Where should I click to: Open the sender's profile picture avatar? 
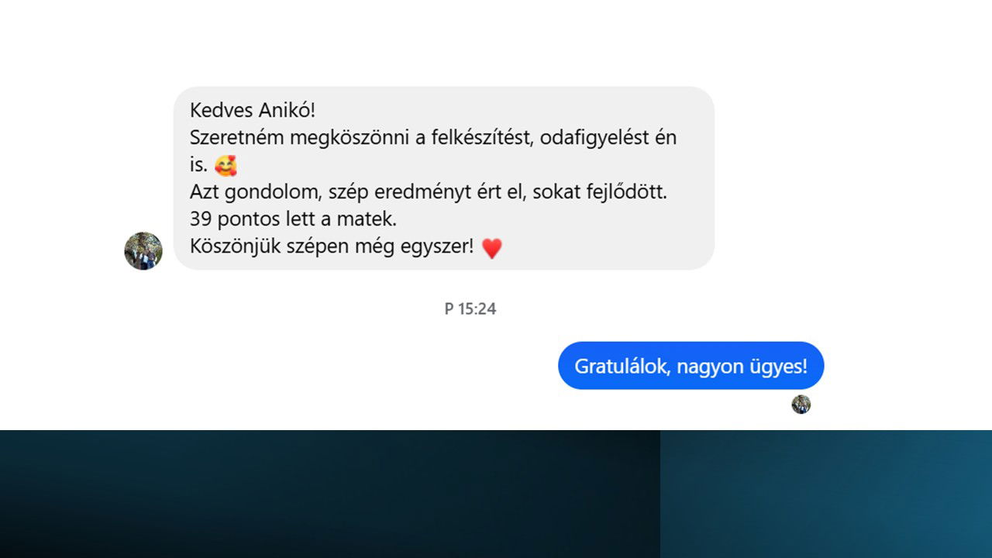pos(143,250)
